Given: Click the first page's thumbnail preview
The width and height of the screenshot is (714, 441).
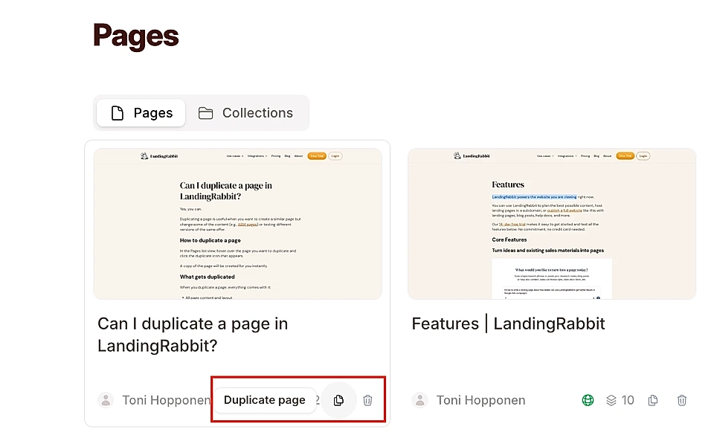Looking at the screenshot, I should 238,222.
